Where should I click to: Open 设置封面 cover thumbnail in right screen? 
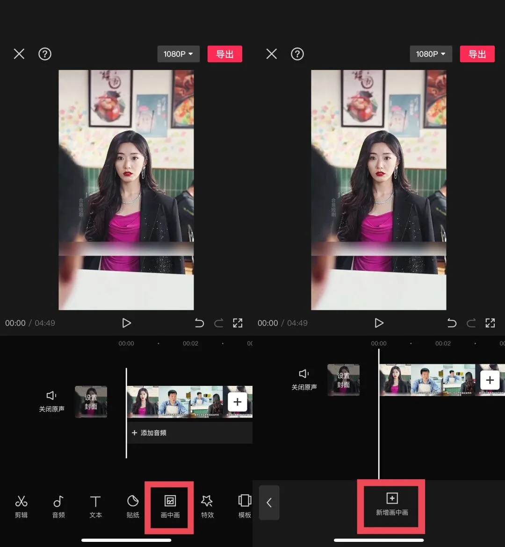343,380
